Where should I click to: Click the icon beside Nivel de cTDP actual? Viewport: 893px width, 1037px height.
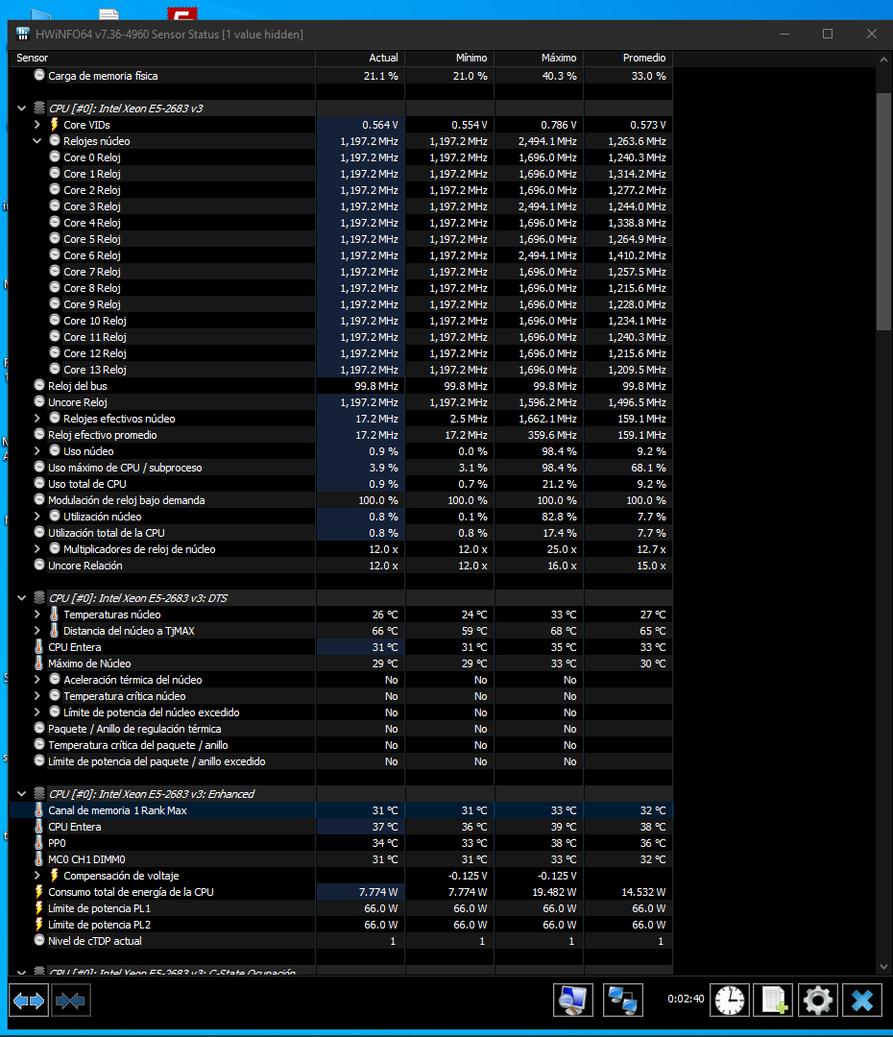[x=39, y=940]
